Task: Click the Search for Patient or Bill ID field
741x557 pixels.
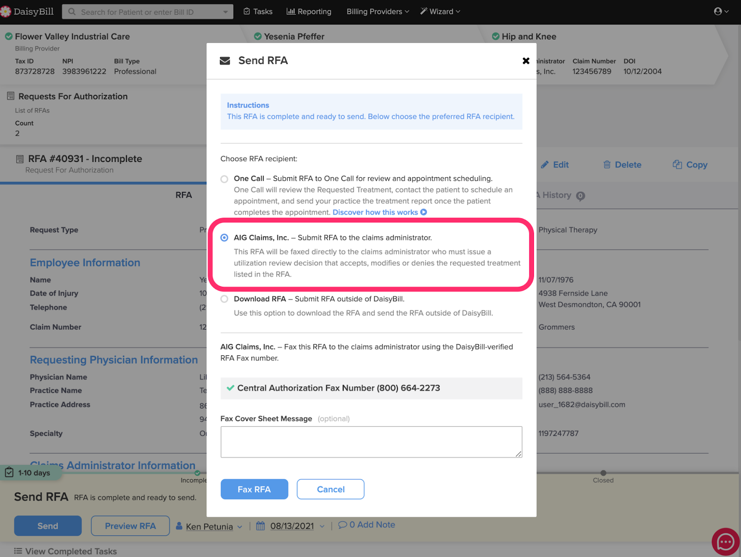Action: [x=148, y=12]
